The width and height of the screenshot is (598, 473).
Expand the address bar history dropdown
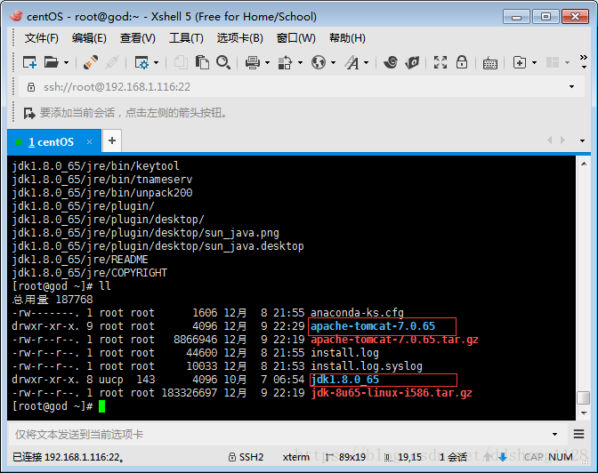coord(571,87)
